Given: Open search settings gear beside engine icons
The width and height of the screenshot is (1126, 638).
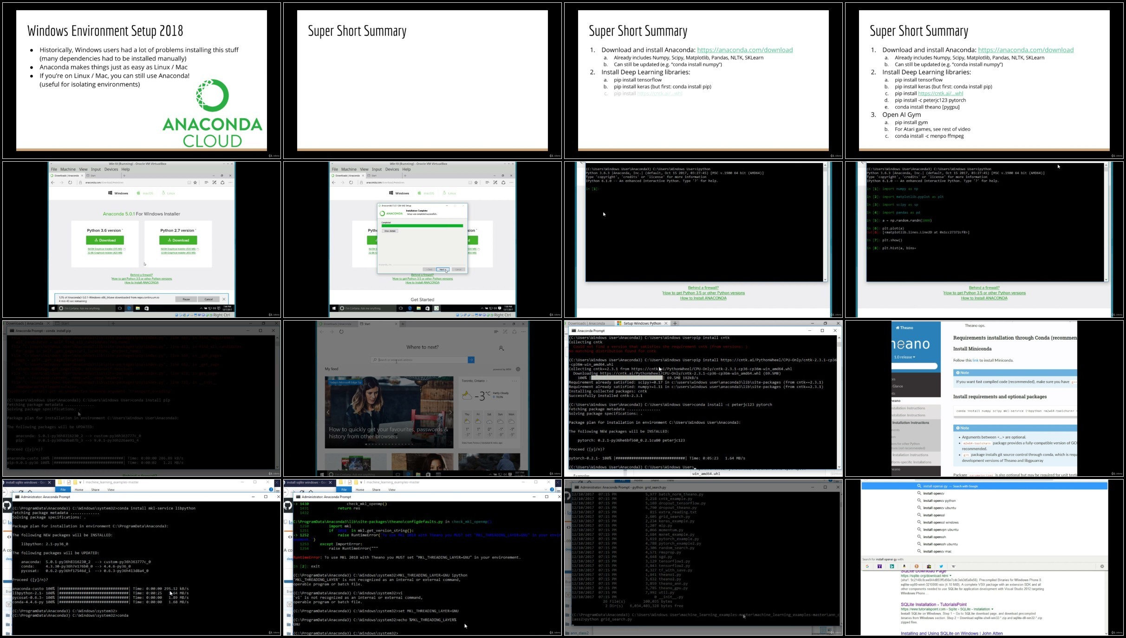Looking at the screenshot, I should pos(1102,566).
